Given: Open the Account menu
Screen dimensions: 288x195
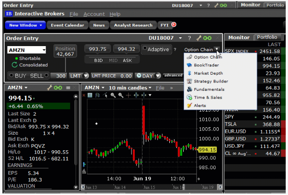Looking at the screenshot, I should pos(94,14).
